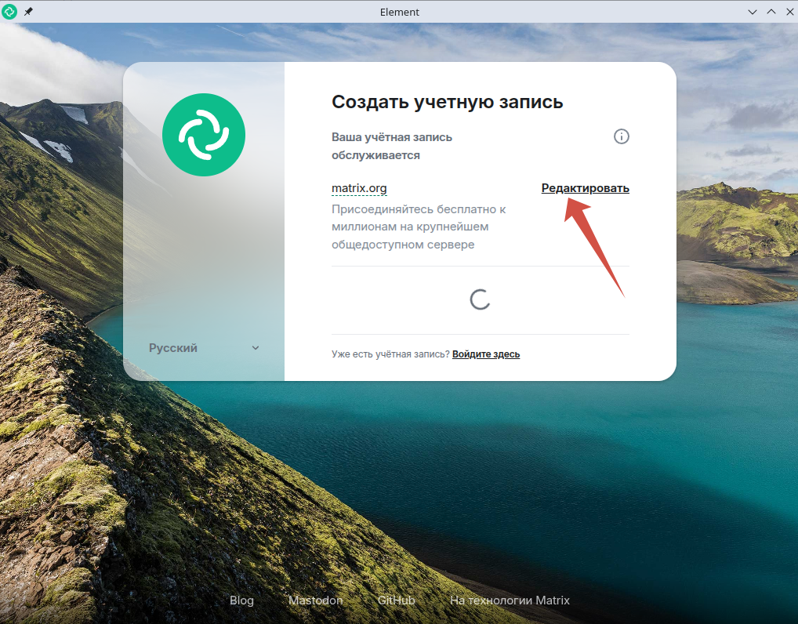The image size is (798, 624).
Task: Click the Element window title text
Action: (x=399, y=12)
